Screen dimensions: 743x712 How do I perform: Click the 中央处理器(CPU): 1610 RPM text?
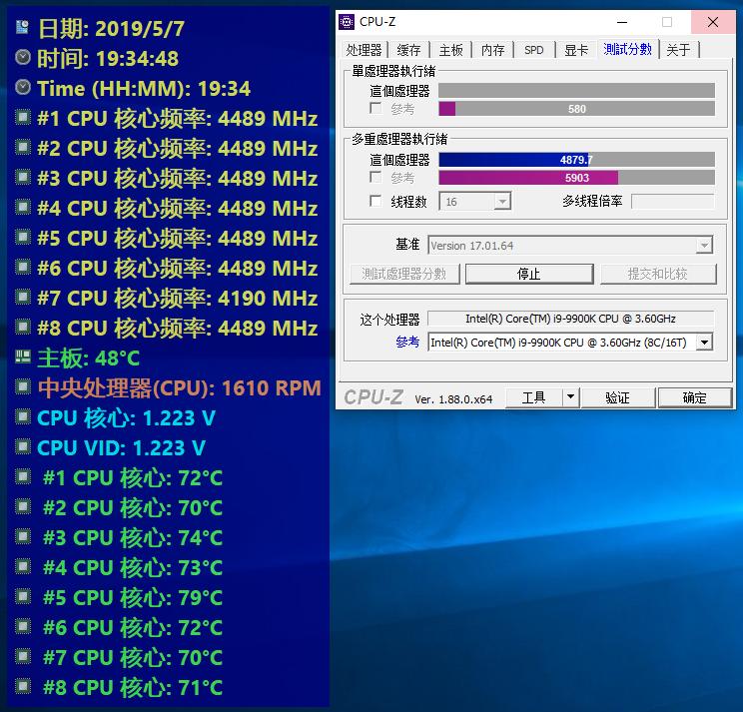coord(180,388)
